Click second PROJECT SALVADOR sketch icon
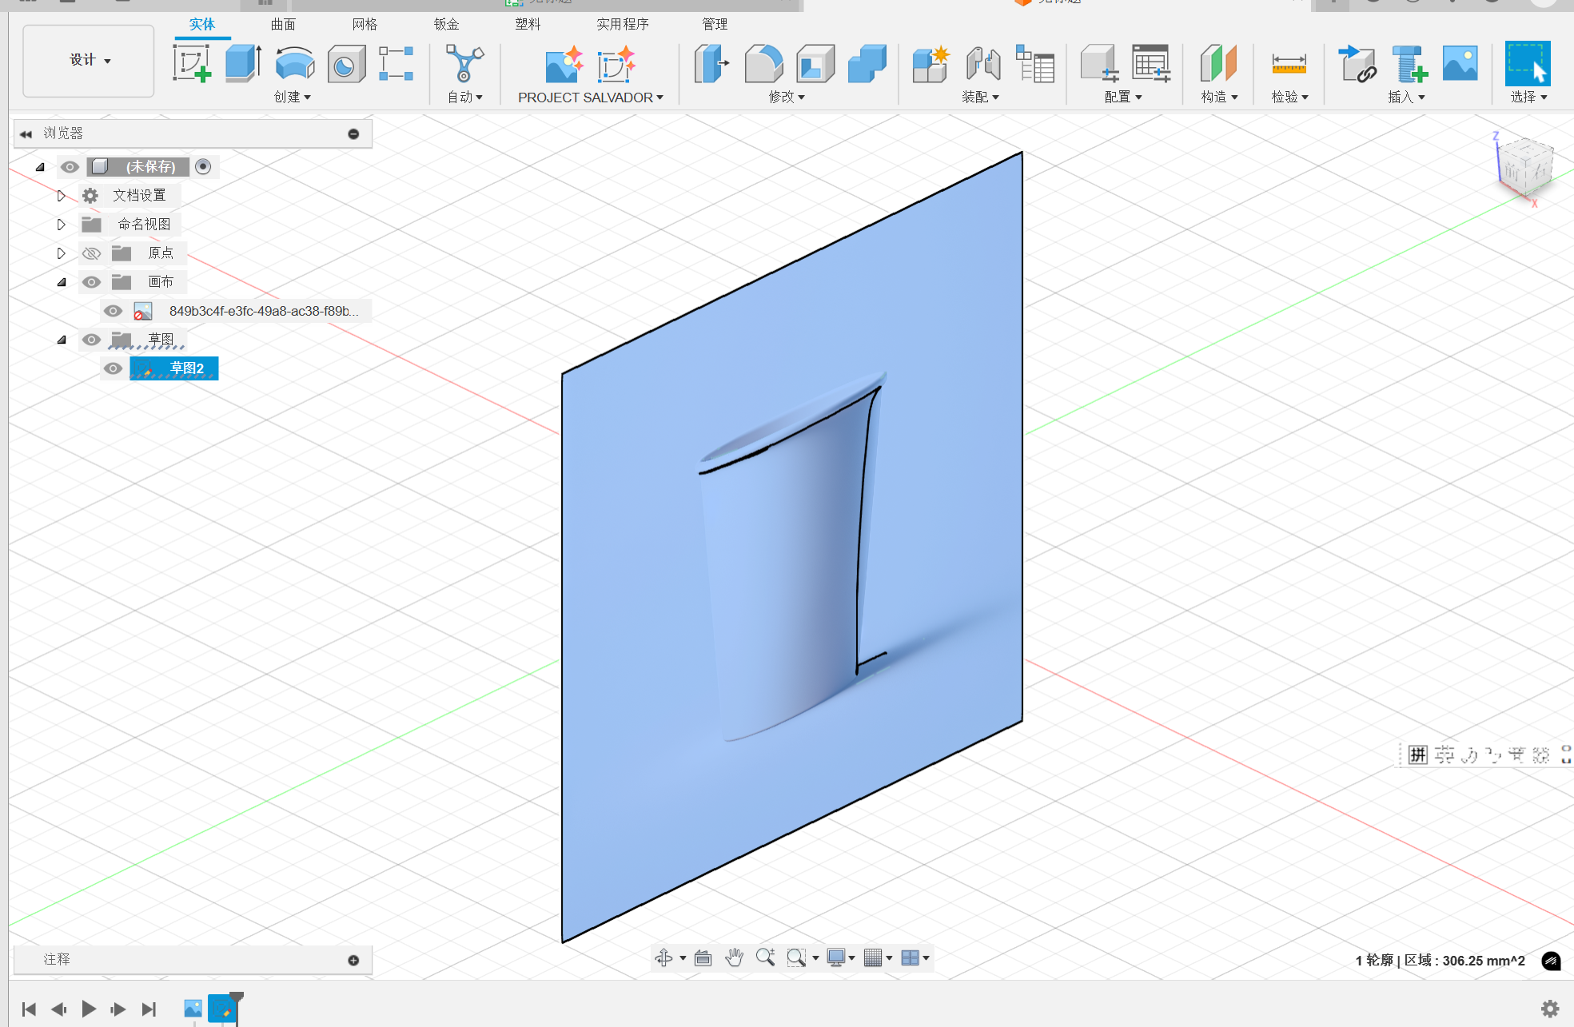Image resolution: width=1574 pixels, height=1027 pixels. coord(616,64)
